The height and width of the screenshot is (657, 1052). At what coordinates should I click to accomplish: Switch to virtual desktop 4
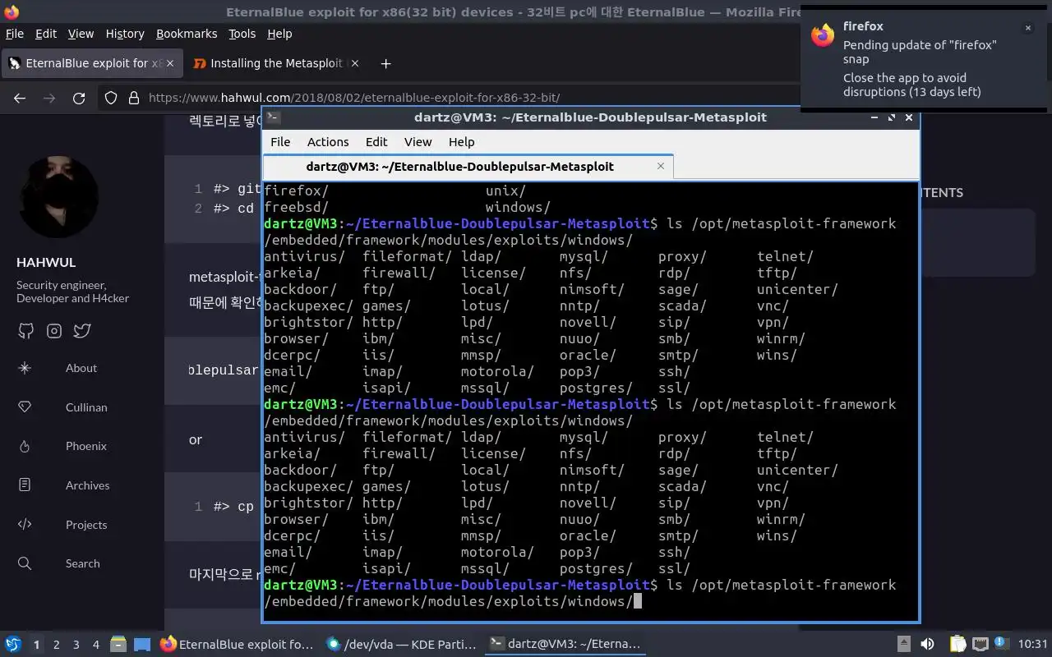(x=96, y=645)
